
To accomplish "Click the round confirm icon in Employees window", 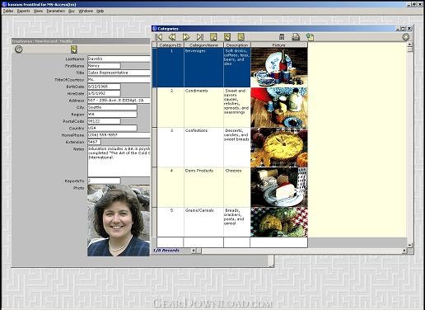I will [18, 49].
